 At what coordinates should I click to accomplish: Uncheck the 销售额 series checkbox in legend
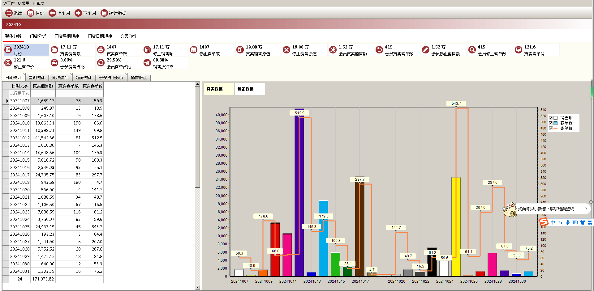click(x=551, y=118)
